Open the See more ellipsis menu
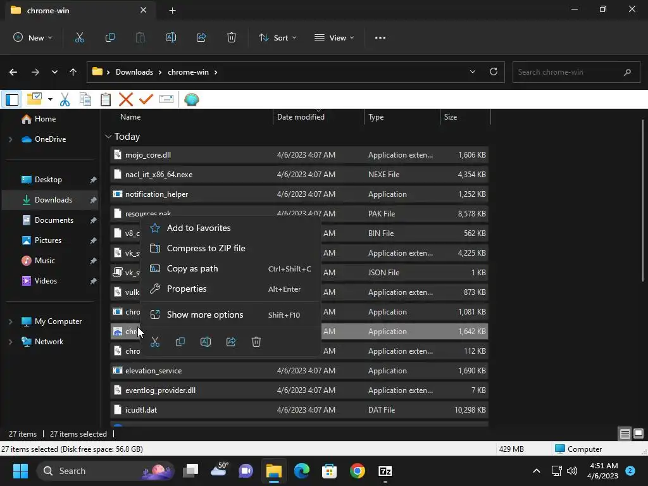 click(380, 37)
